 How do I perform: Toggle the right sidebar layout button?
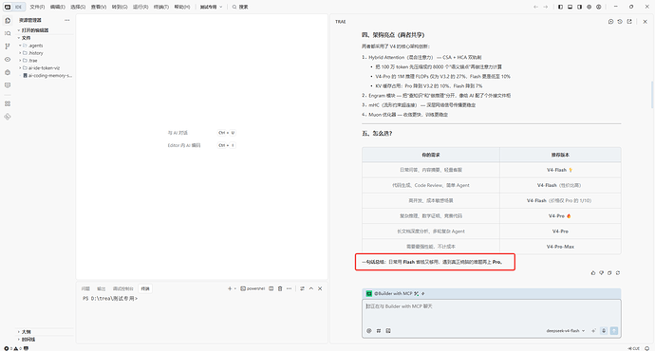(x=579, y=7)
